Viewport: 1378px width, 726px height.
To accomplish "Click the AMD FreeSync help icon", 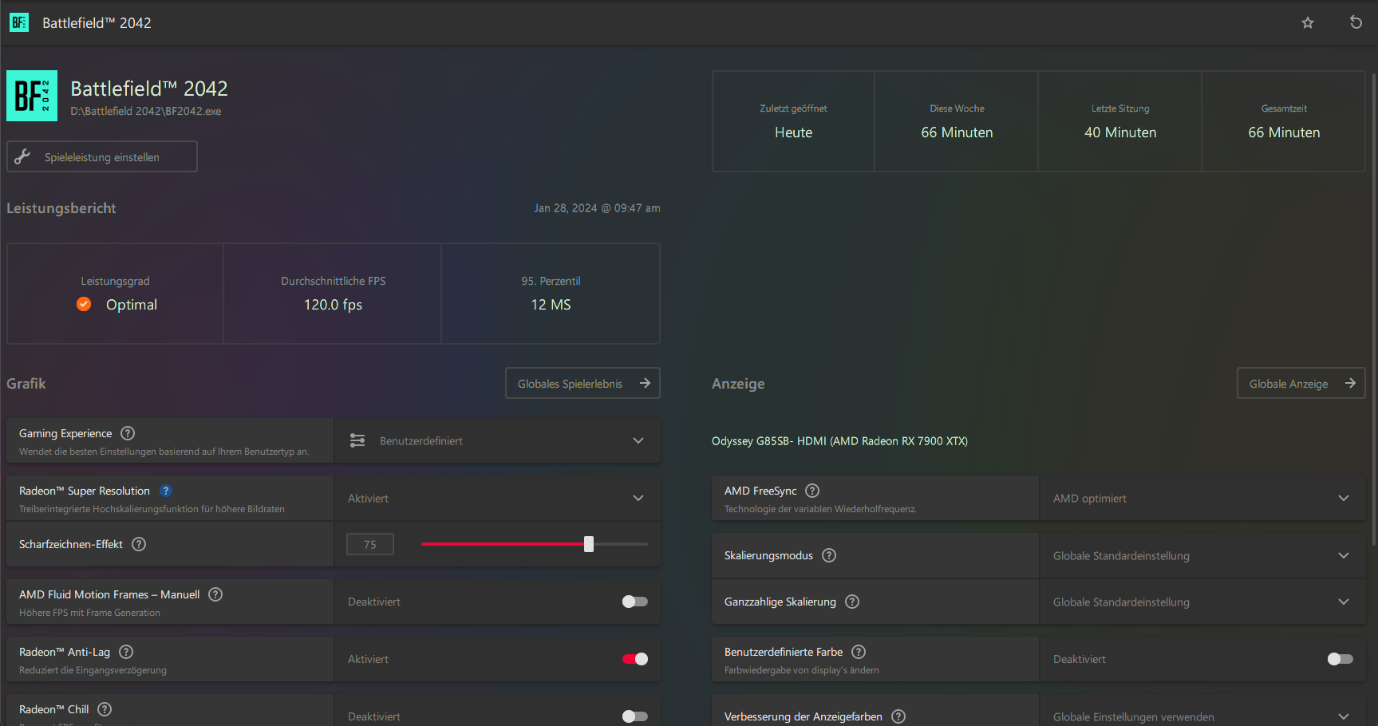I will pyautogui.click(x=812, y=491).
